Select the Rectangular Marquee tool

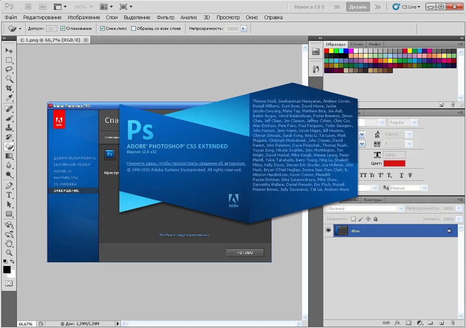pyautogui.click(x=9, y=60)
